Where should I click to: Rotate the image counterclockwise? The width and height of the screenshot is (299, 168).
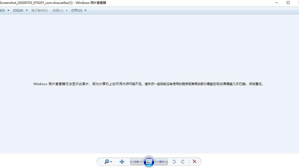coord(174,162)
